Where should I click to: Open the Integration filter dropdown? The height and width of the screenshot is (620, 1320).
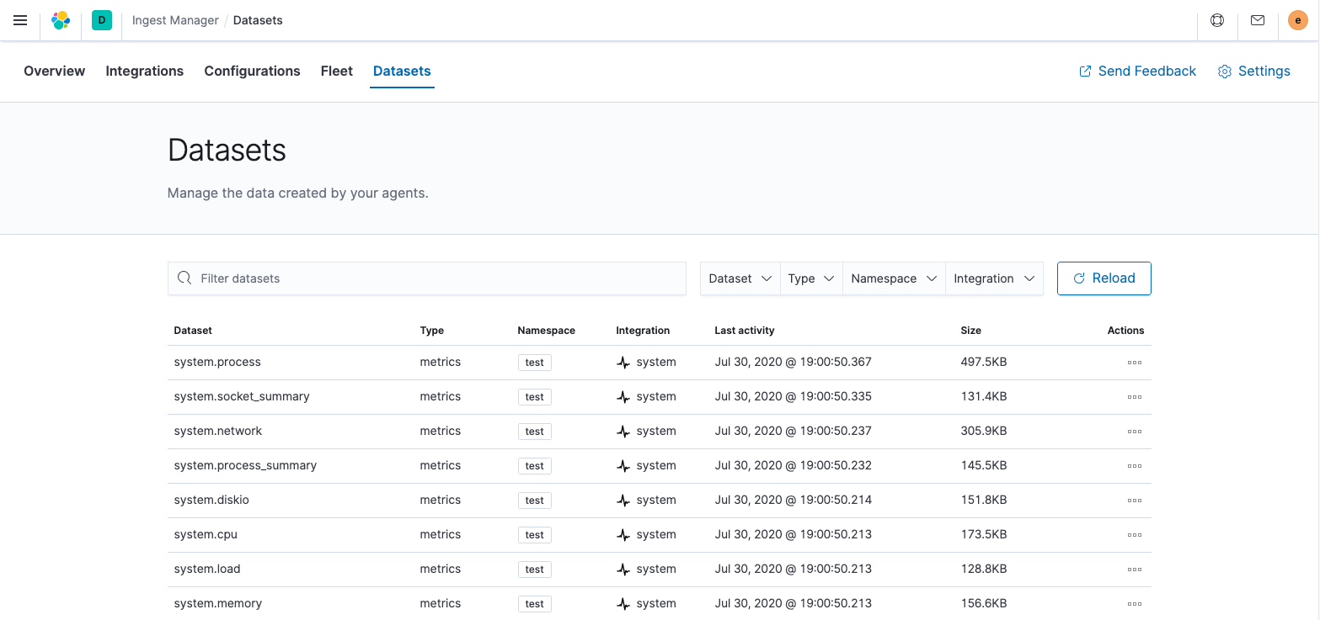point(994,278)
